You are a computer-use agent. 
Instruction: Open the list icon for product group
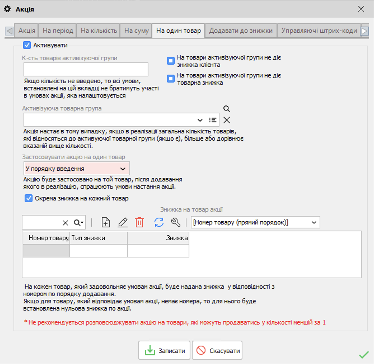(213, 120)
